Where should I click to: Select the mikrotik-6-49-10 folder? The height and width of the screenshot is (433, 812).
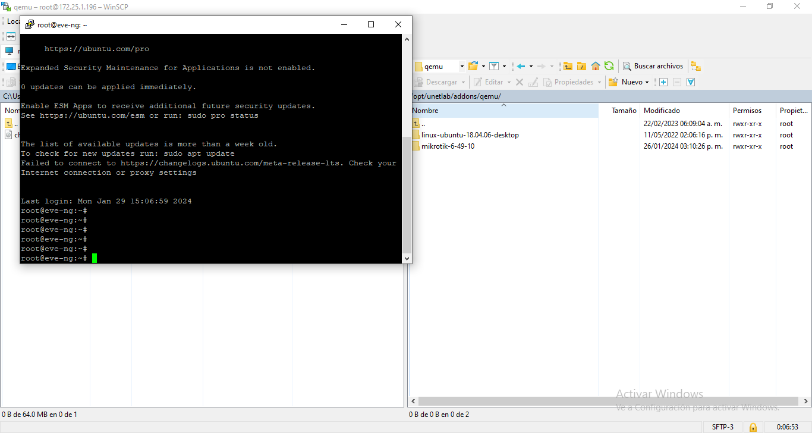(x=448, y=146)
